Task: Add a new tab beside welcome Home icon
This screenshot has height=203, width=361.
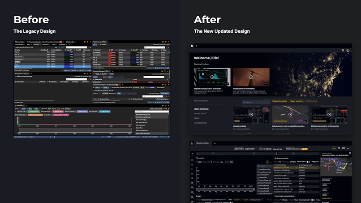Action: [196, 46]
